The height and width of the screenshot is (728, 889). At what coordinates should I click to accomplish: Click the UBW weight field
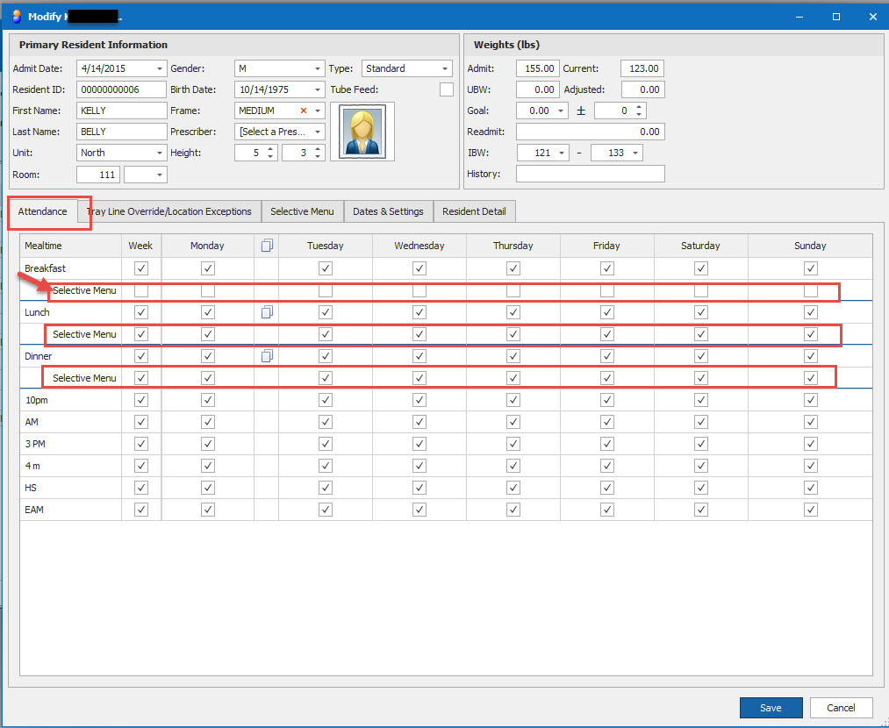tap(537, 89)
